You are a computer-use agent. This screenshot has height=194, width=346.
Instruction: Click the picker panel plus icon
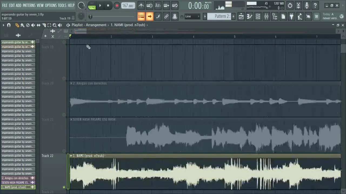45,36
